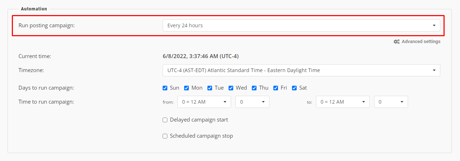Uncheck the Sun day checkbox
The height and width of the screenshot is (161, 460).
click(x=165, y=88)
